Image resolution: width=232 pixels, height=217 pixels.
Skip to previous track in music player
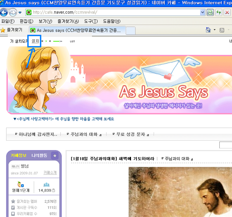click(42, 41)
